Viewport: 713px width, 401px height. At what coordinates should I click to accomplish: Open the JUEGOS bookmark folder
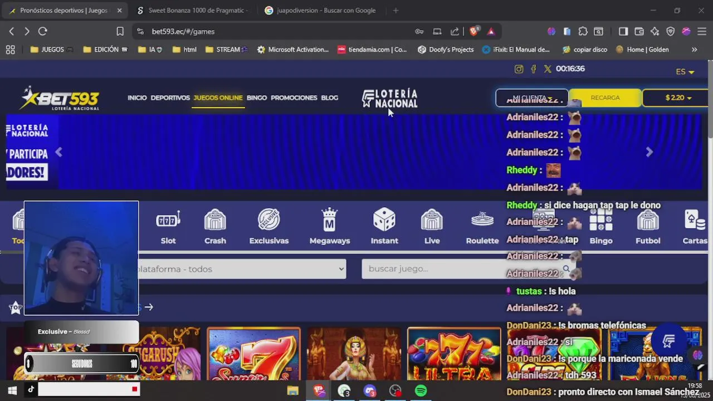(51, 50)
